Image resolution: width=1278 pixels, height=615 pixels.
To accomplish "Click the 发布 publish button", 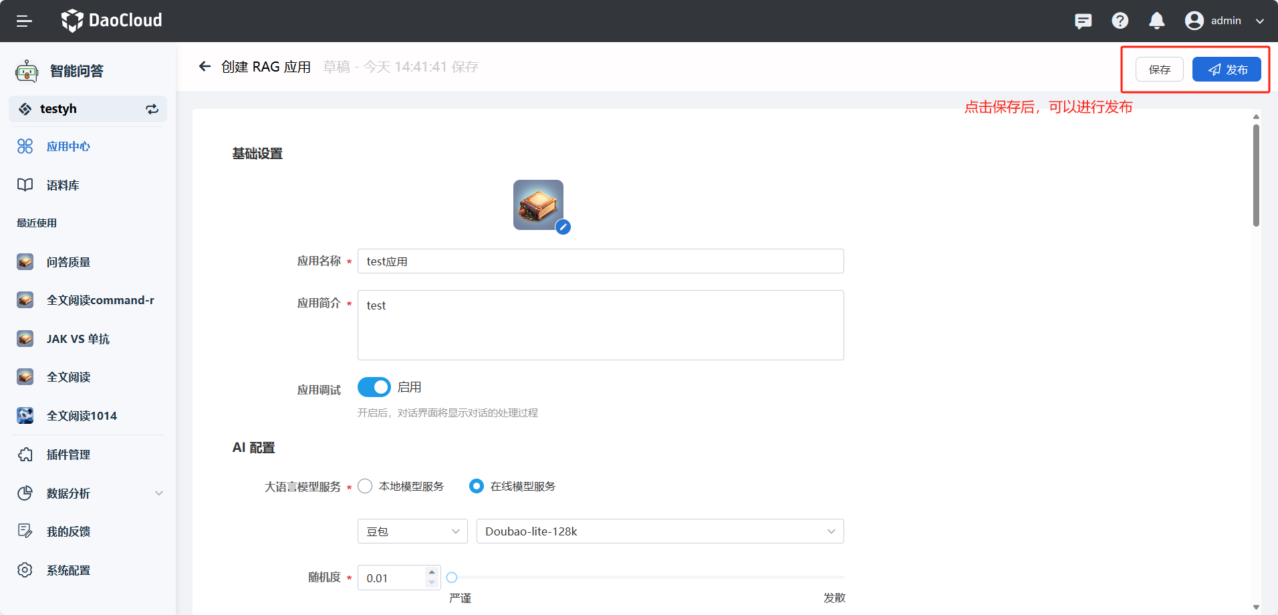I will (x=1227, y=70).
